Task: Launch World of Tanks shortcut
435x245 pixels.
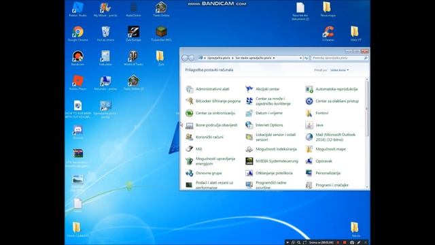Action: 133,58
